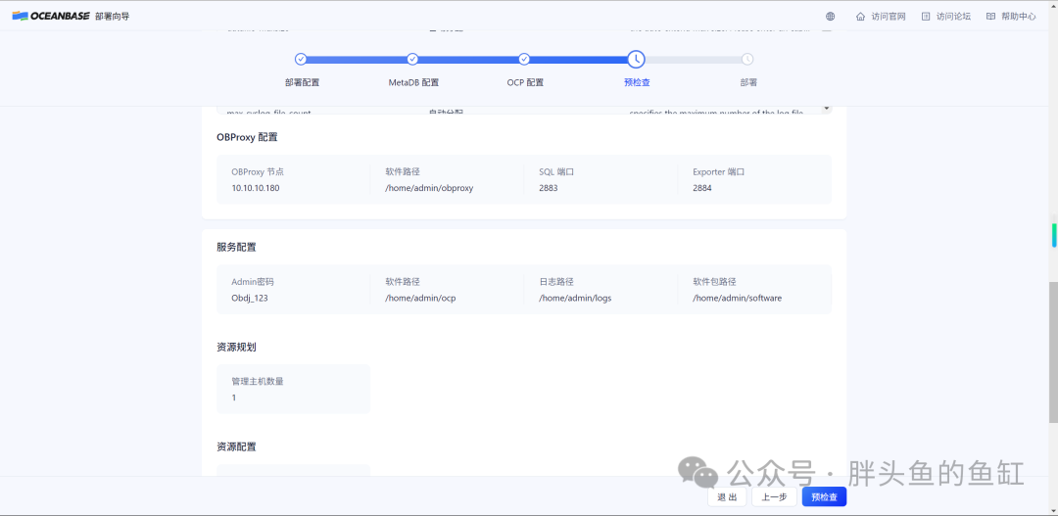This screenshot has height=516, width=1058.
Task: Select the completed MetaDB 配置 step circle
Action: click(413, 60)
